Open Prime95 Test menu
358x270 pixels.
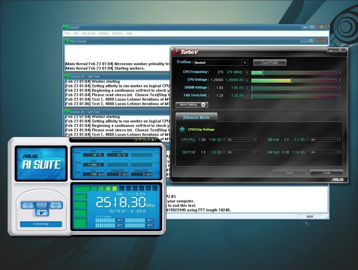point(67,33)
